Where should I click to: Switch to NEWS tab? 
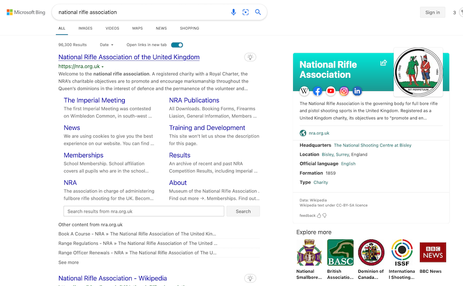[161, 28]
